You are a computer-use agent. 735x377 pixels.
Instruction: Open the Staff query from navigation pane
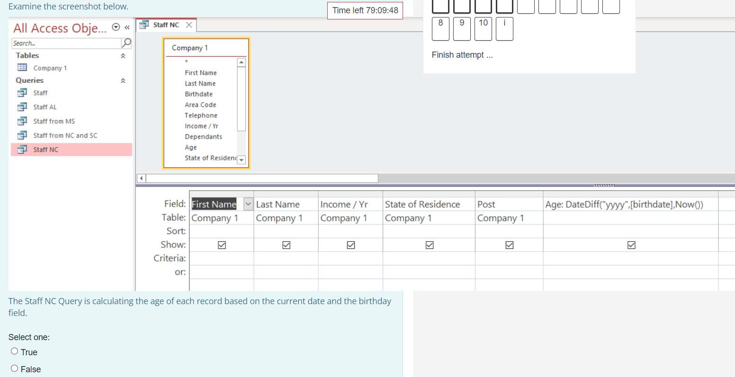coord(40,93)
